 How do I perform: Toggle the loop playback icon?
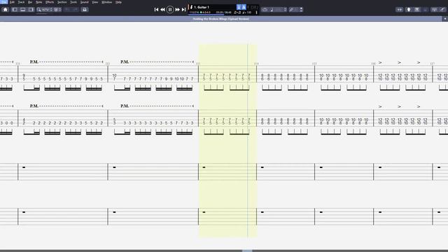[x=265, y=9]
